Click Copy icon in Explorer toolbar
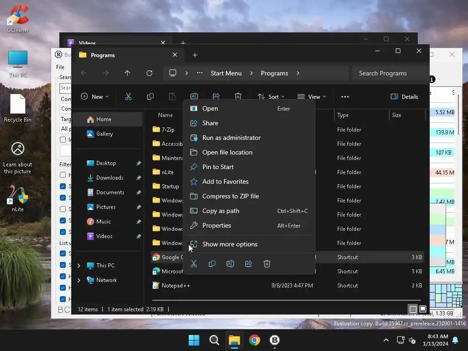The height and width of the screenshot is (351, 468). tap(150, 96)
